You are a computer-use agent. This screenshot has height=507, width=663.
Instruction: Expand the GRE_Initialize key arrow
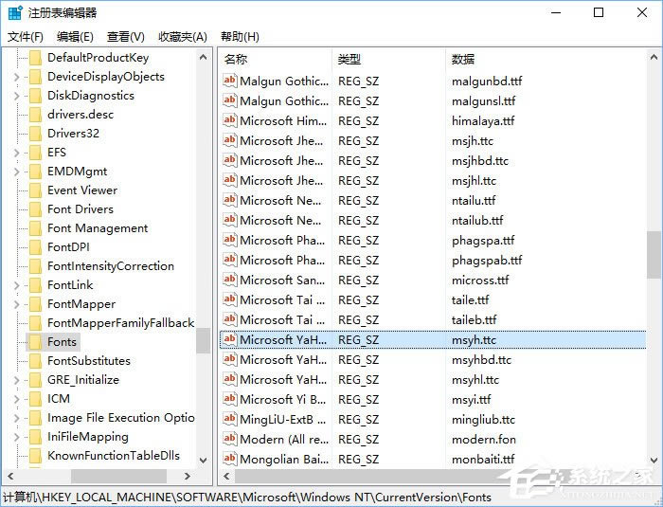[x=16, y=380]
